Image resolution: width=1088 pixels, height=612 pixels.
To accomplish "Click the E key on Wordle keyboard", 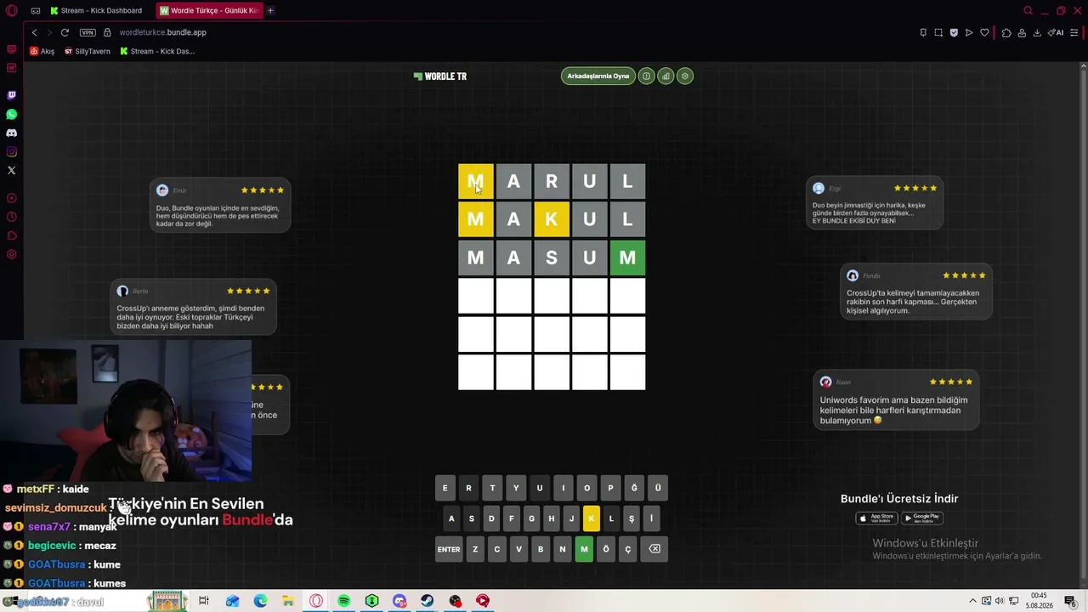I will click(x=445, y=488).
